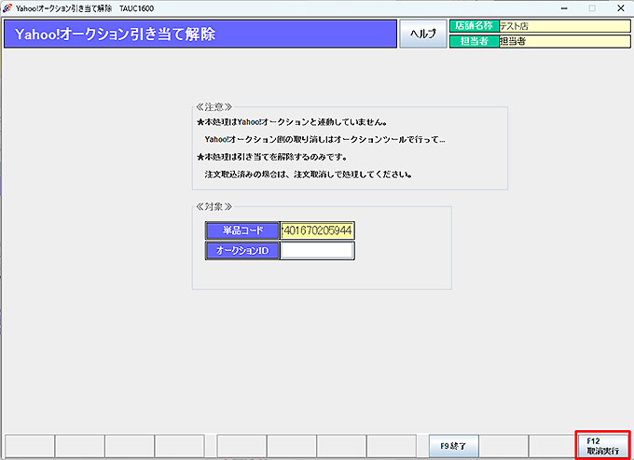634x460 pixels.
Task: Click the 単品コード label
Action: point(242,230)
